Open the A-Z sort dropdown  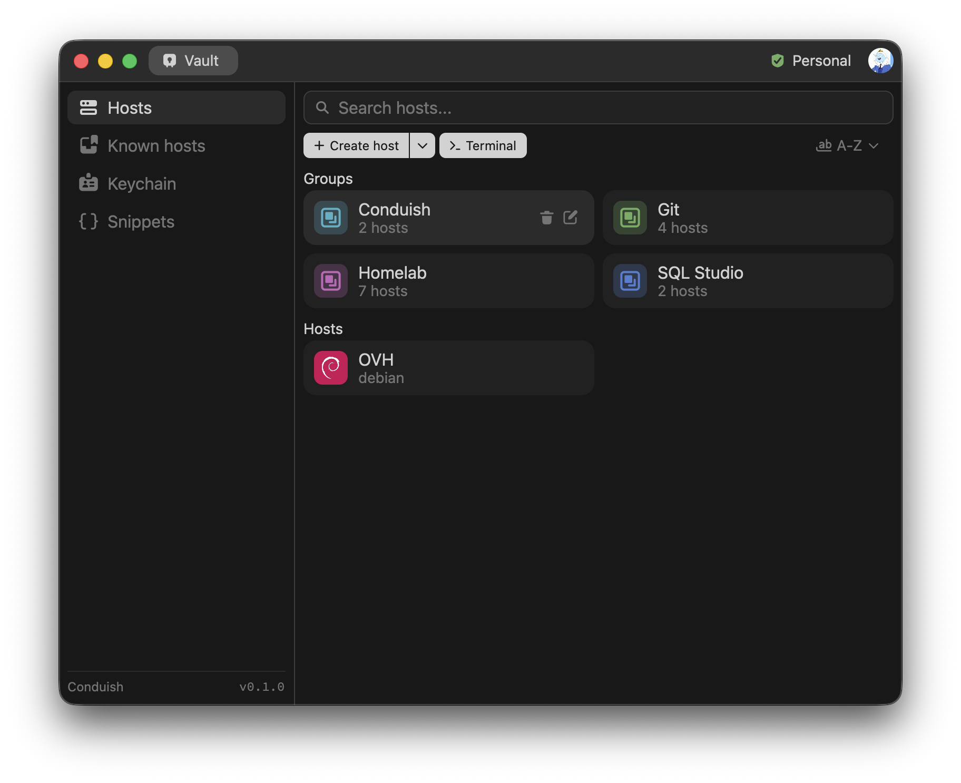coord(847,145)
